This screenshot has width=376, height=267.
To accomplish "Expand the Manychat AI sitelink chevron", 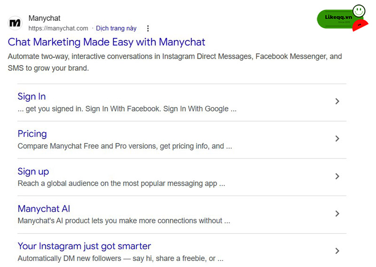I will (337, 213).
